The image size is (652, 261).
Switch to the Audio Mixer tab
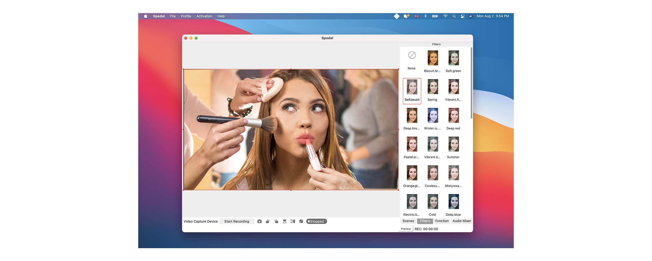pyautogui.click(x=462, y=221)
